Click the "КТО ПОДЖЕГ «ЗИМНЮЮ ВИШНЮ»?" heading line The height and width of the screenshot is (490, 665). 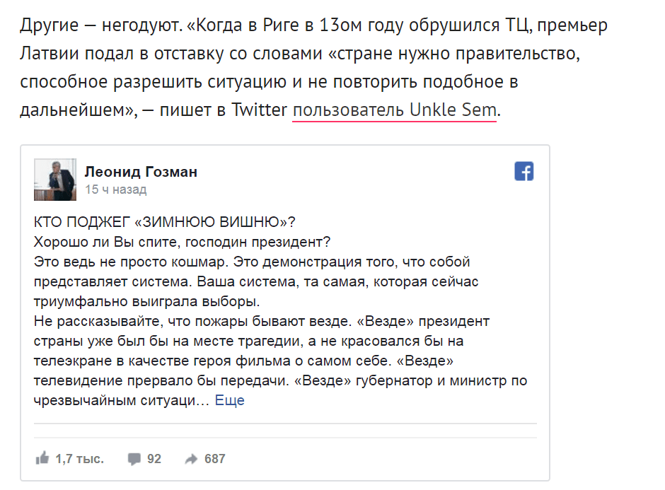(x=164, y=222)
